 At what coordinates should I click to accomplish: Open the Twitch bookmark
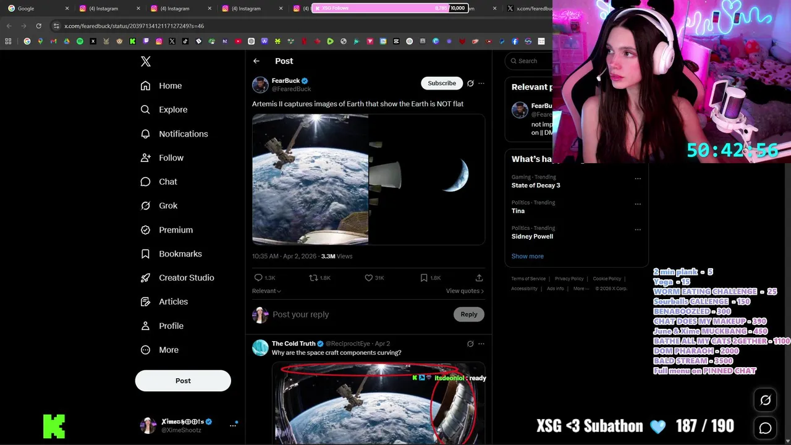[146, 41]
